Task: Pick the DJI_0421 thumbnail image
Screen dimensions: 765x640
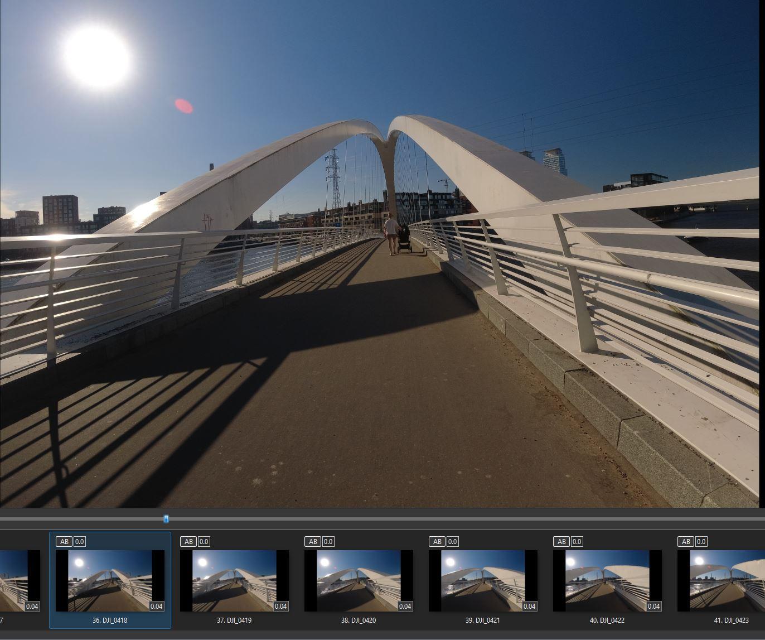Action: 483,581
